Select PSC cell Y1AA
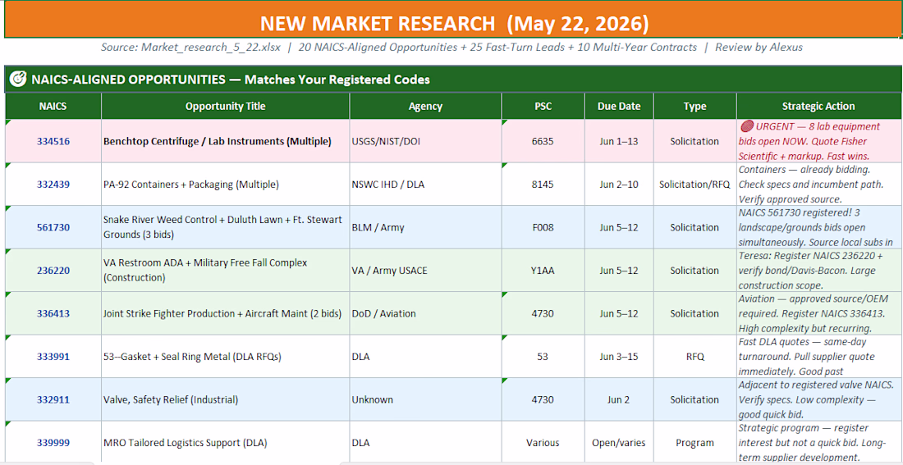 click(x=543, y=271)
